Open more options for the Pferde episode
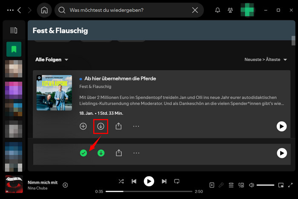Screen dimensions: 298x199 136,126
